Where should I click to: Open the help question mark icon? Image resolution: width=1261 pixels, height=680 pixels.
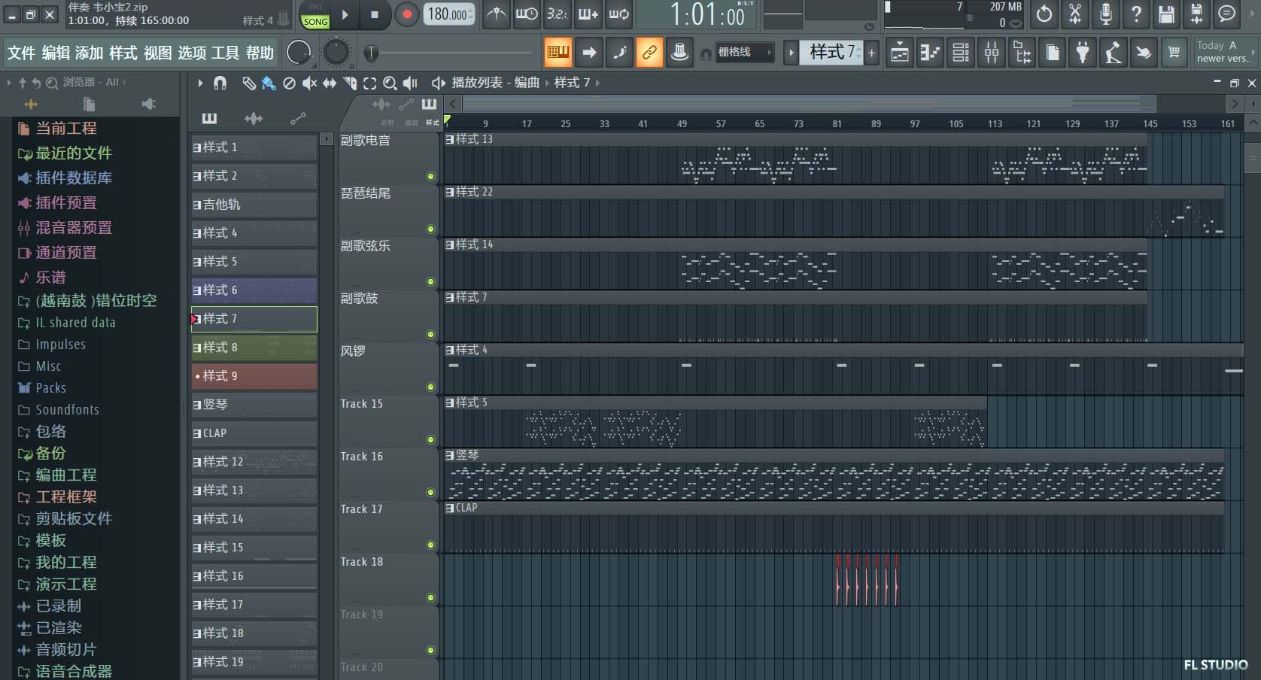[1136, 14]
